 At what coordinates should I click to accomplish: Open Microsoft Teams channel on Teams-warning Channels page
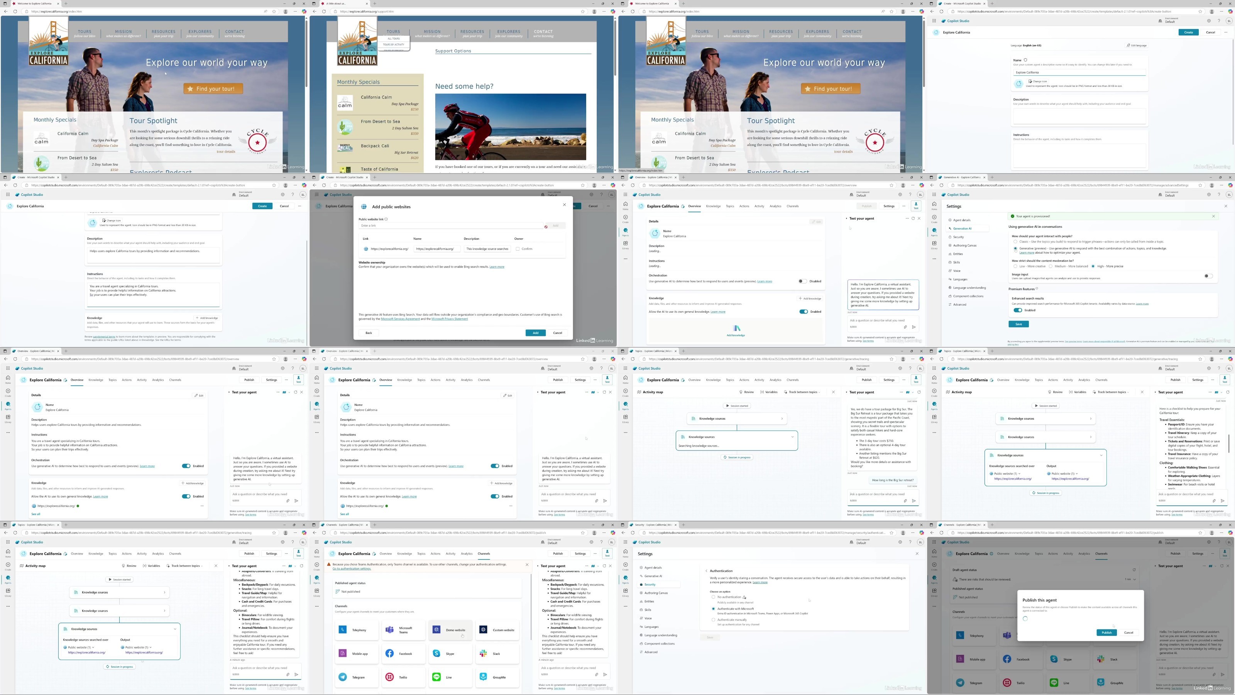pyautogui.click(x=403, y=630)
